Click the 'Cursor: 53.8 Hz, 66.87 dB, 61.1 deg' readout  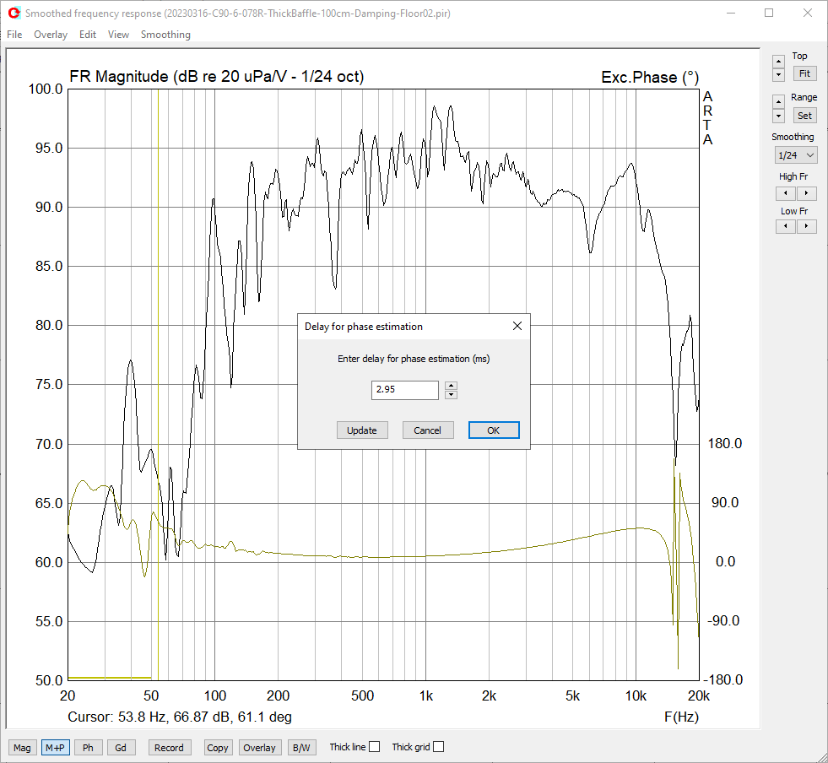(x=180, y=717)
